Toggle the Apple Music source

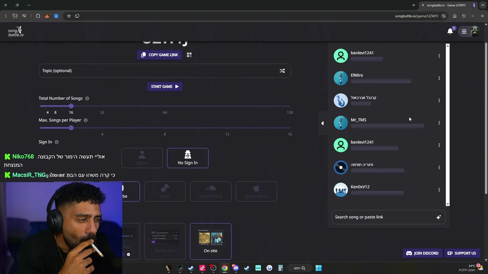[x=256, y=191]
